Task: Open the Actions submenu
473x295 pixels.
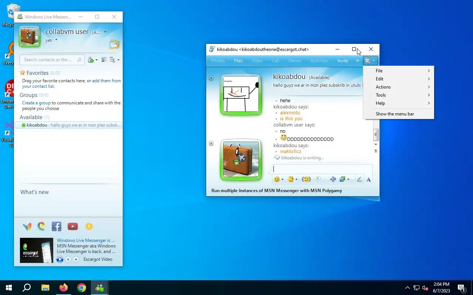Action: coord(398,87)
